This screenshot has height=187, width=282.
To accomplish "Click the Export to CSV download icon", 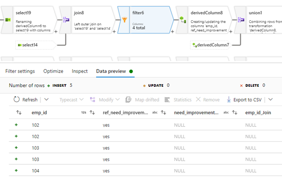I will pos(229,99).
